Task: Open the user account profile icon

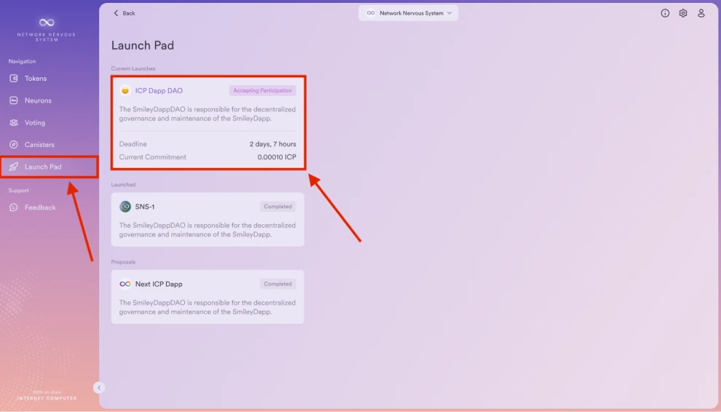Action: (x=701, y=13)
